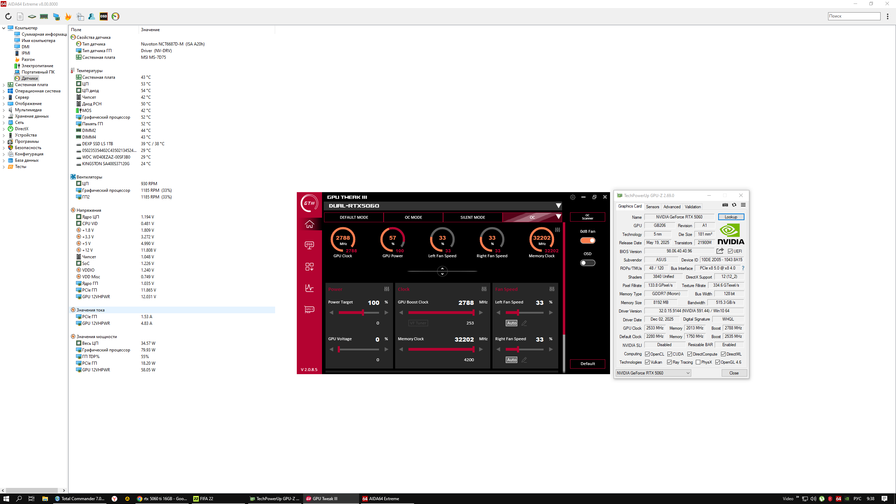Launch the flame stability test icon

click(x=68, y=16)
